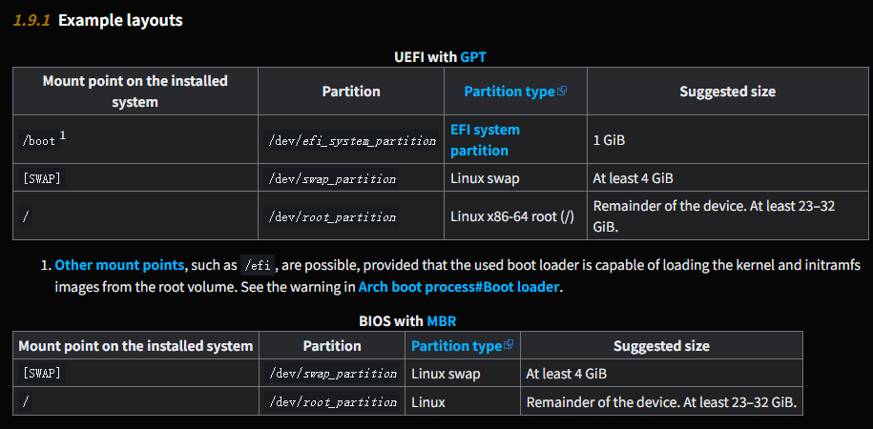Click /dev/root_partition in the BIOS table
This screenshot has width=873, height=429.
(x=333, y=402)
